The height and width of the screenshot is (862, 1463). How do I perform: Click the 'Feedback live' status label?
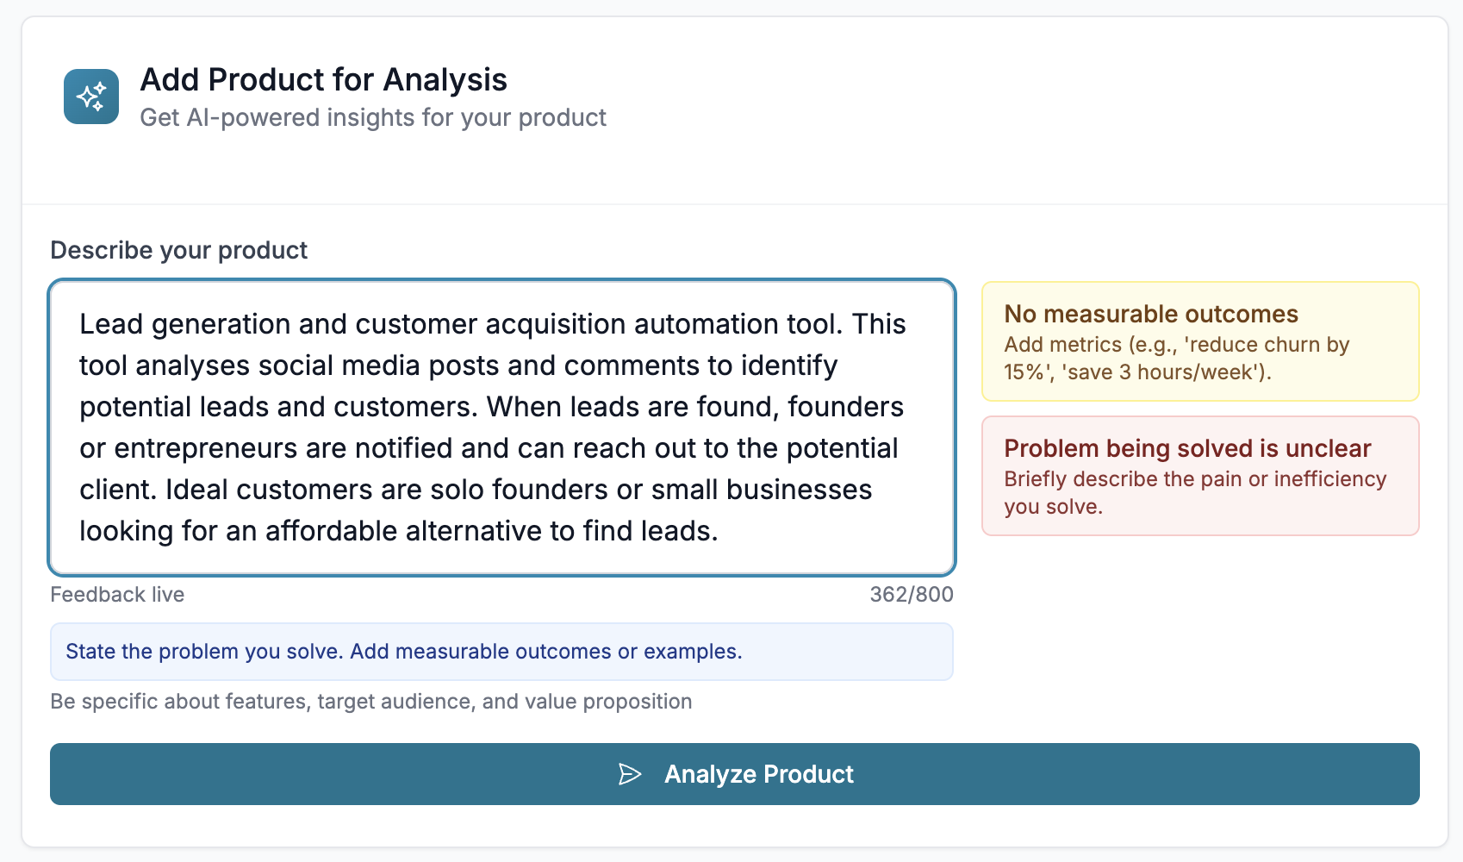point(117,595)
